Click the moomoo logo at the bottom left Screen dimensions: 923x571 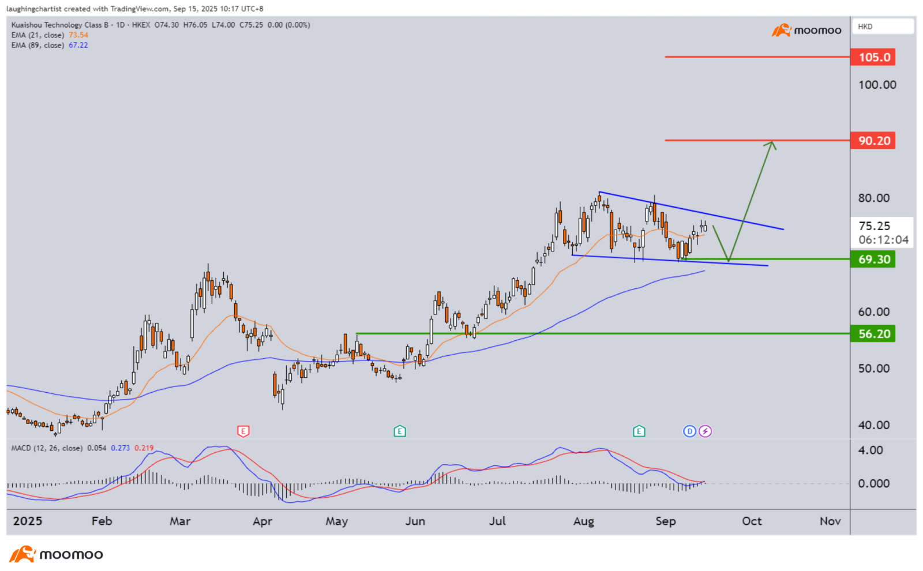click(57, 554)
